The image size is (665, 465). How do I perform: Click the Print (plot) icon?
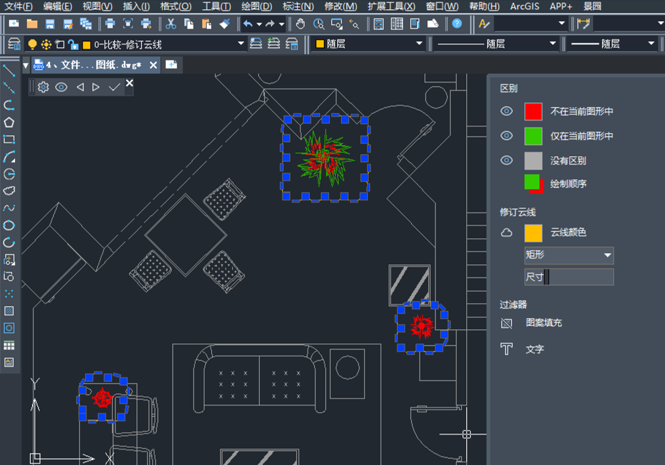pos(110,24)
